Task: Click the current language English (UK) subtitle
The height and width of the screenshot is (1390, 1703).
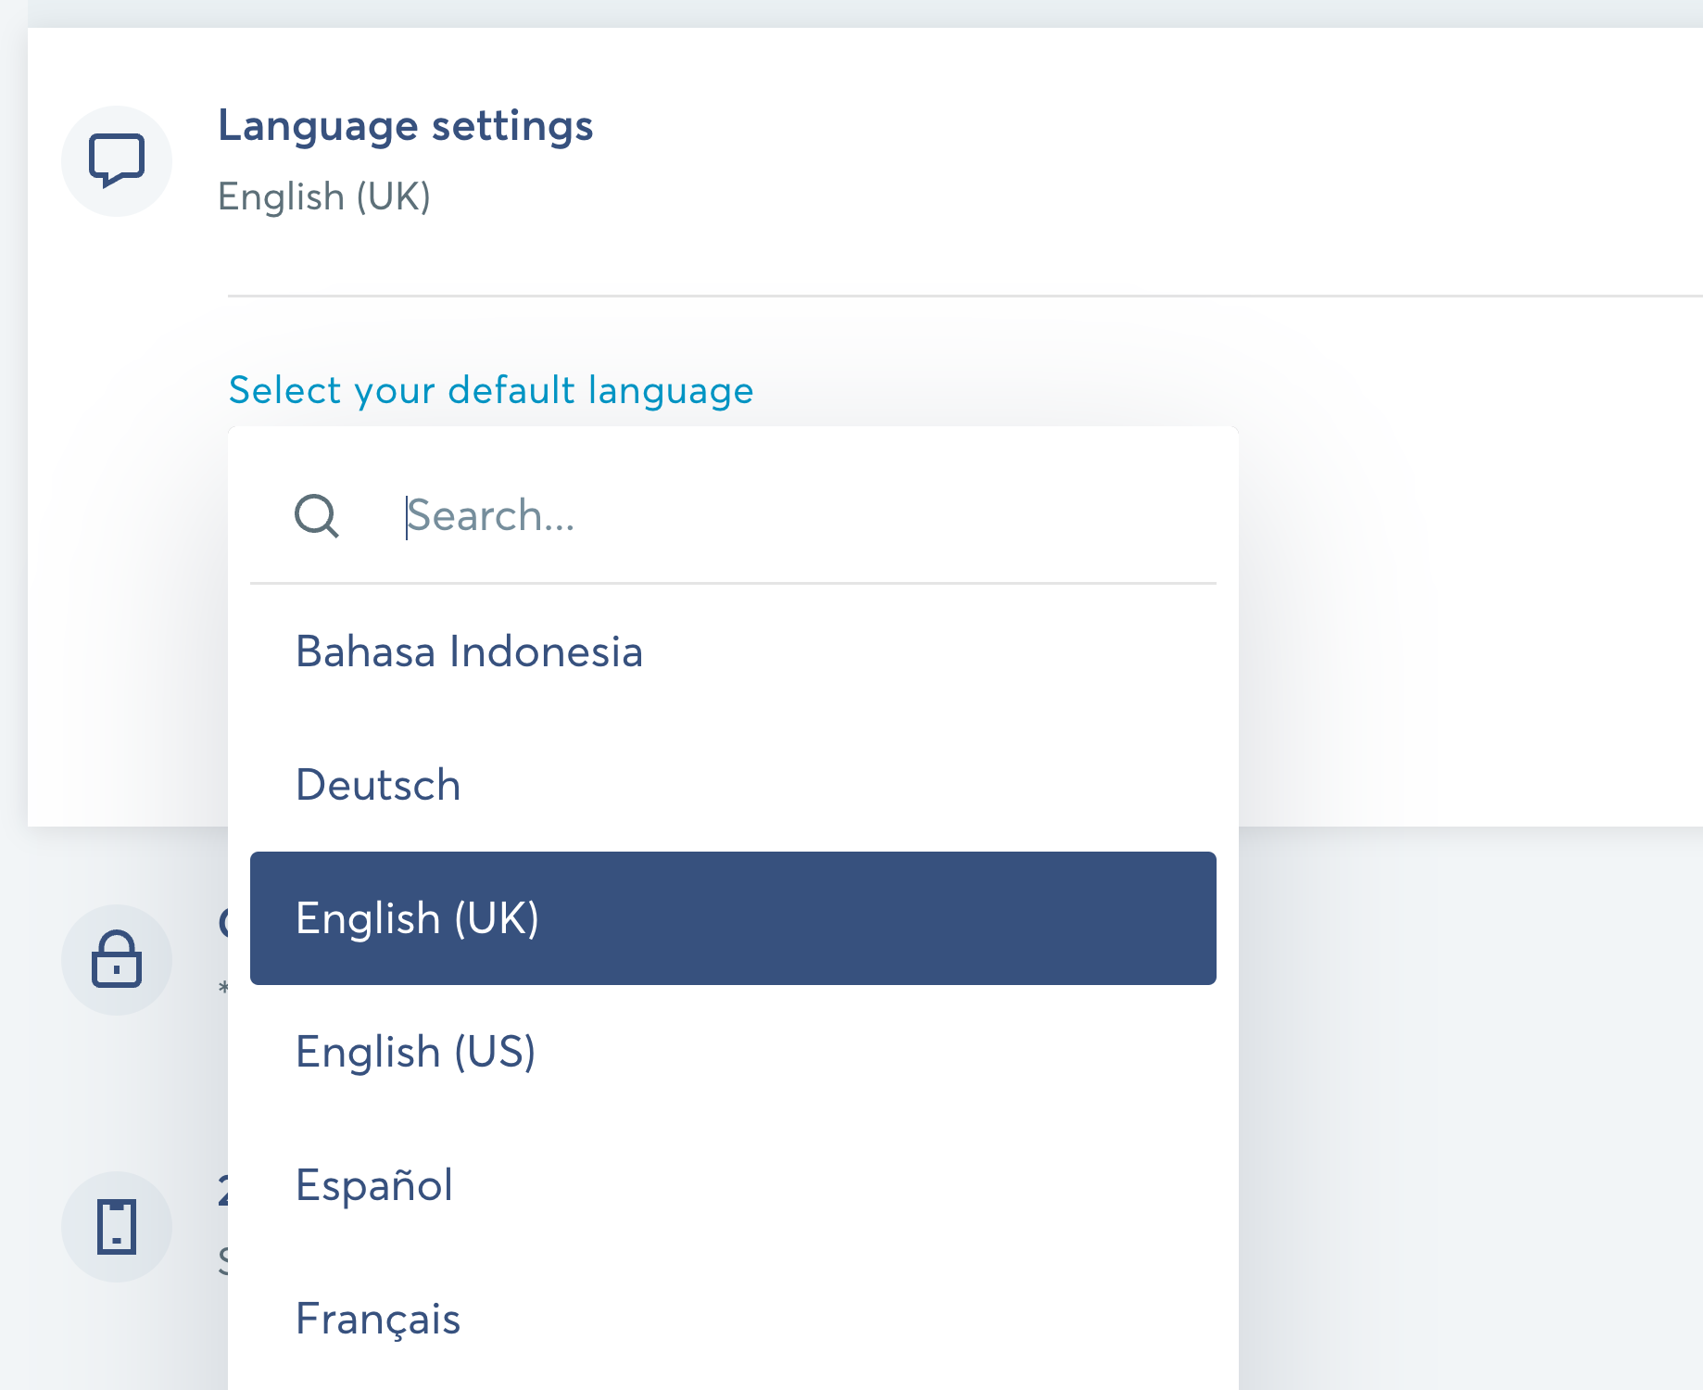Action: click(x=324, y=196)
